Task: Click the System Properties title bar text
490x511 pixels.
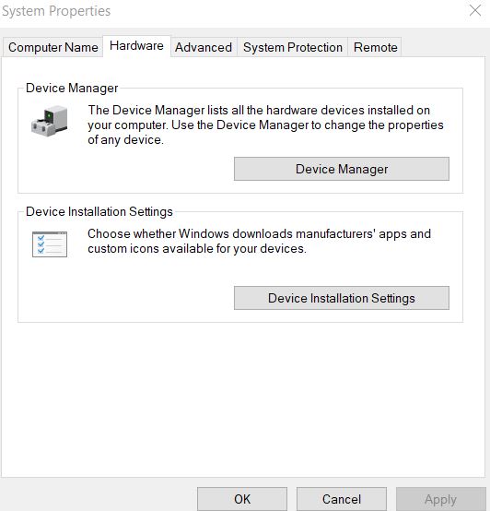Action: (x=56, y=11)
